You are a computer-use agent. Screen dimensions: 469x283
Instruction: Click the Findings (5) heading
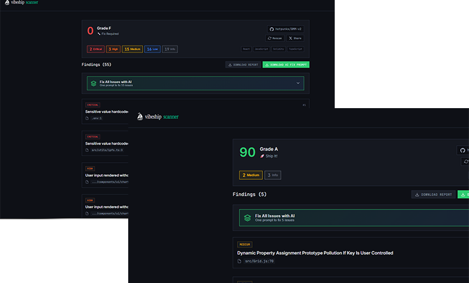[x=250, y=194]
